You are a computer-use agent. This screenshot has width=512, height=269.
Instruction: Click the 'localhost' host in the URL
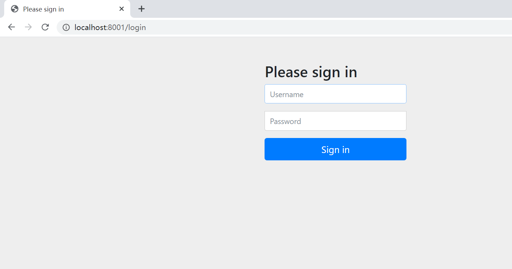90,27
